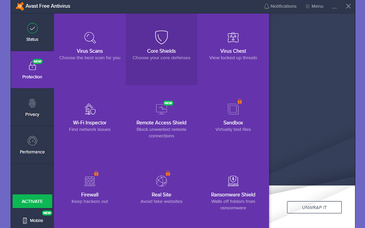The height and width of the screenshot is (228, 365).
Task: Click 'Virtually test files' text
Action: (x=233, y=130)
